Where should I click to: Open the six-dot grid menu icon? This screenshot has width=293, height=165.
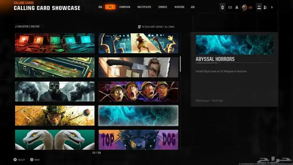click(230, 7)
